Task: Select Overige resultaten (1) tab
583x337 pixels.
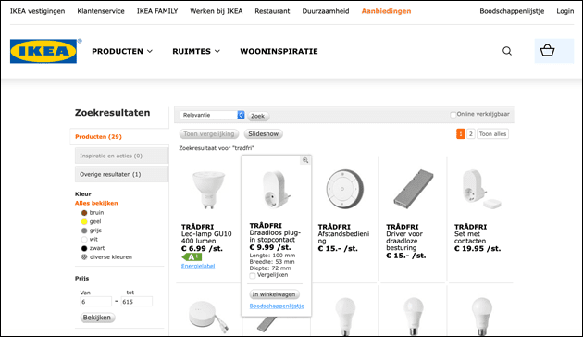Action: 122,174
